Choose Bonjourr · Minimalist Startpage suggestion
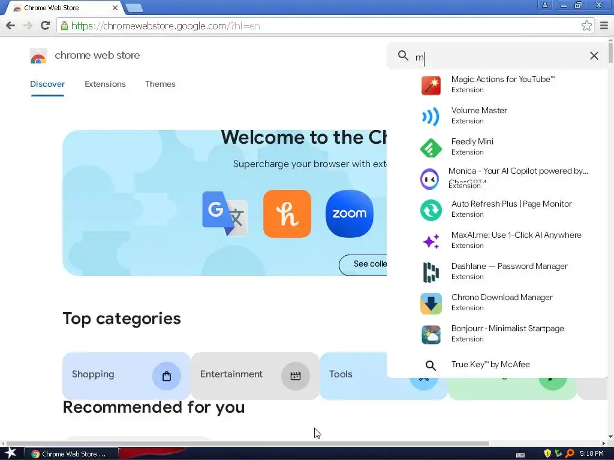Image resolution: width=614 pixels, height=460 pixels. (x=507, y=329)
